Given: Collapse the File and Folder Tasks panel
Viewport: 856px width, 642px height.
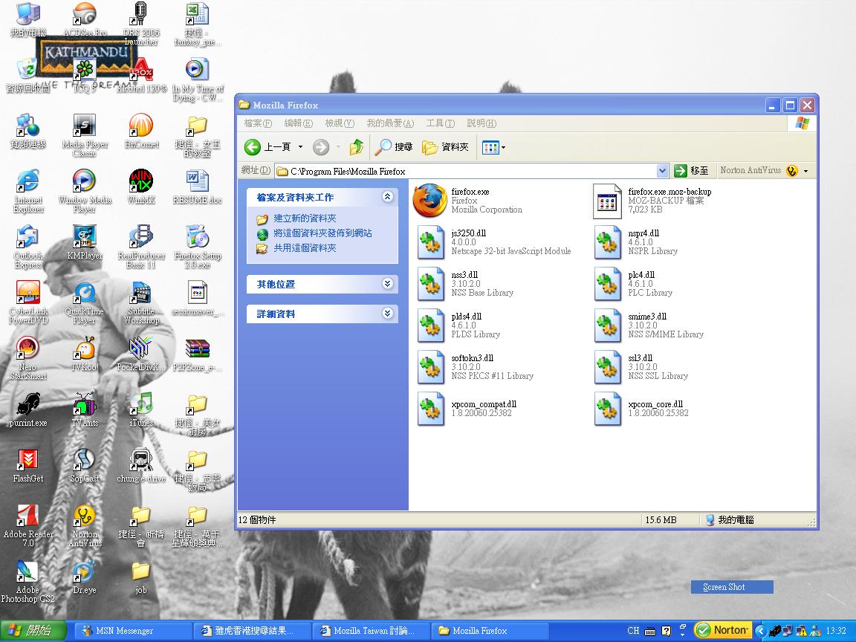Looking at the screenshot, I should 387,197.
